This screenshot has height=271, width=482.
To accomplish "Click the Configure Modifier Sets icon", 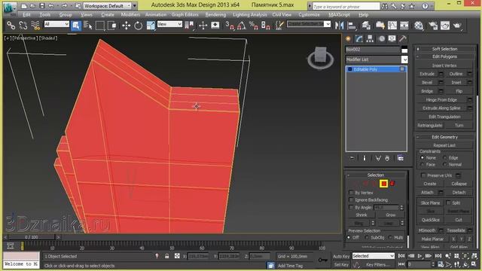I will 400,158.
